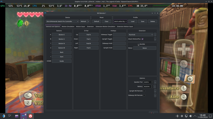This screenshot has height=119, width=213.
Task: Click the show desktop icon
Action: tap(210, 116)
